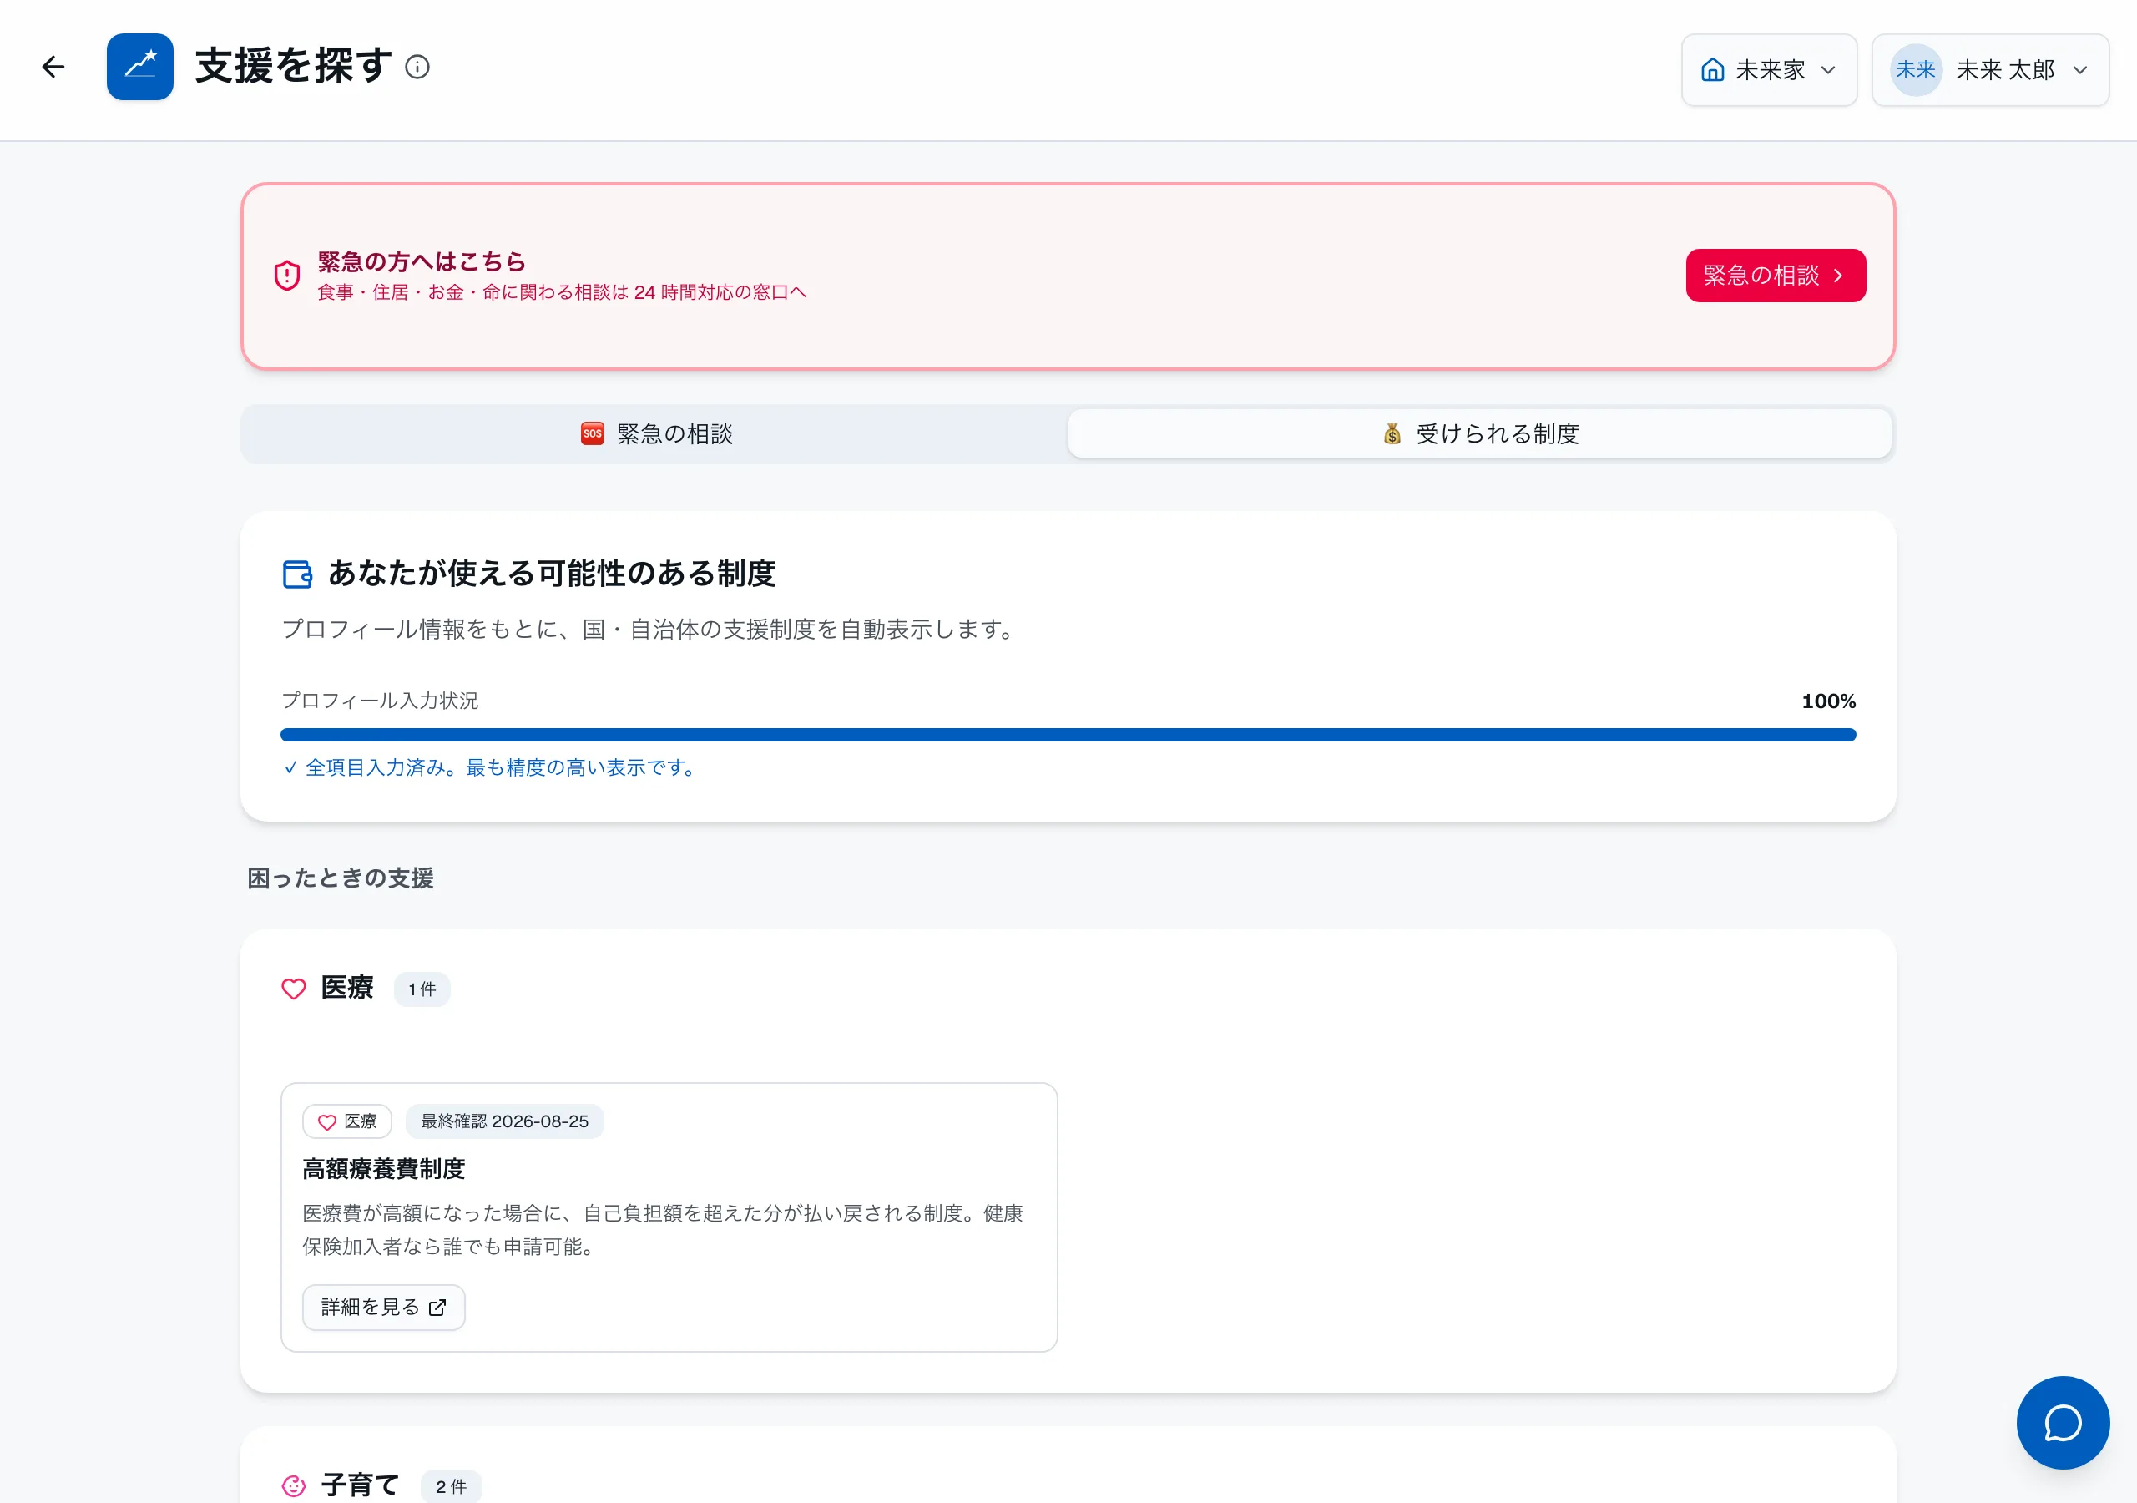This screenshot has width=2137, height=1503.
Task: Click the 1 件 count badge
Action: click(x=422, y=989)
